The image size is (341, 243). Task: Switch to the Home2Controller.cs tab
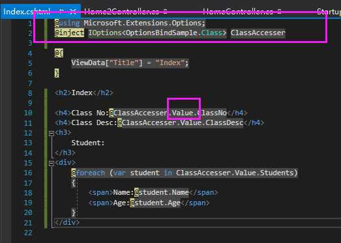point(125,11)
